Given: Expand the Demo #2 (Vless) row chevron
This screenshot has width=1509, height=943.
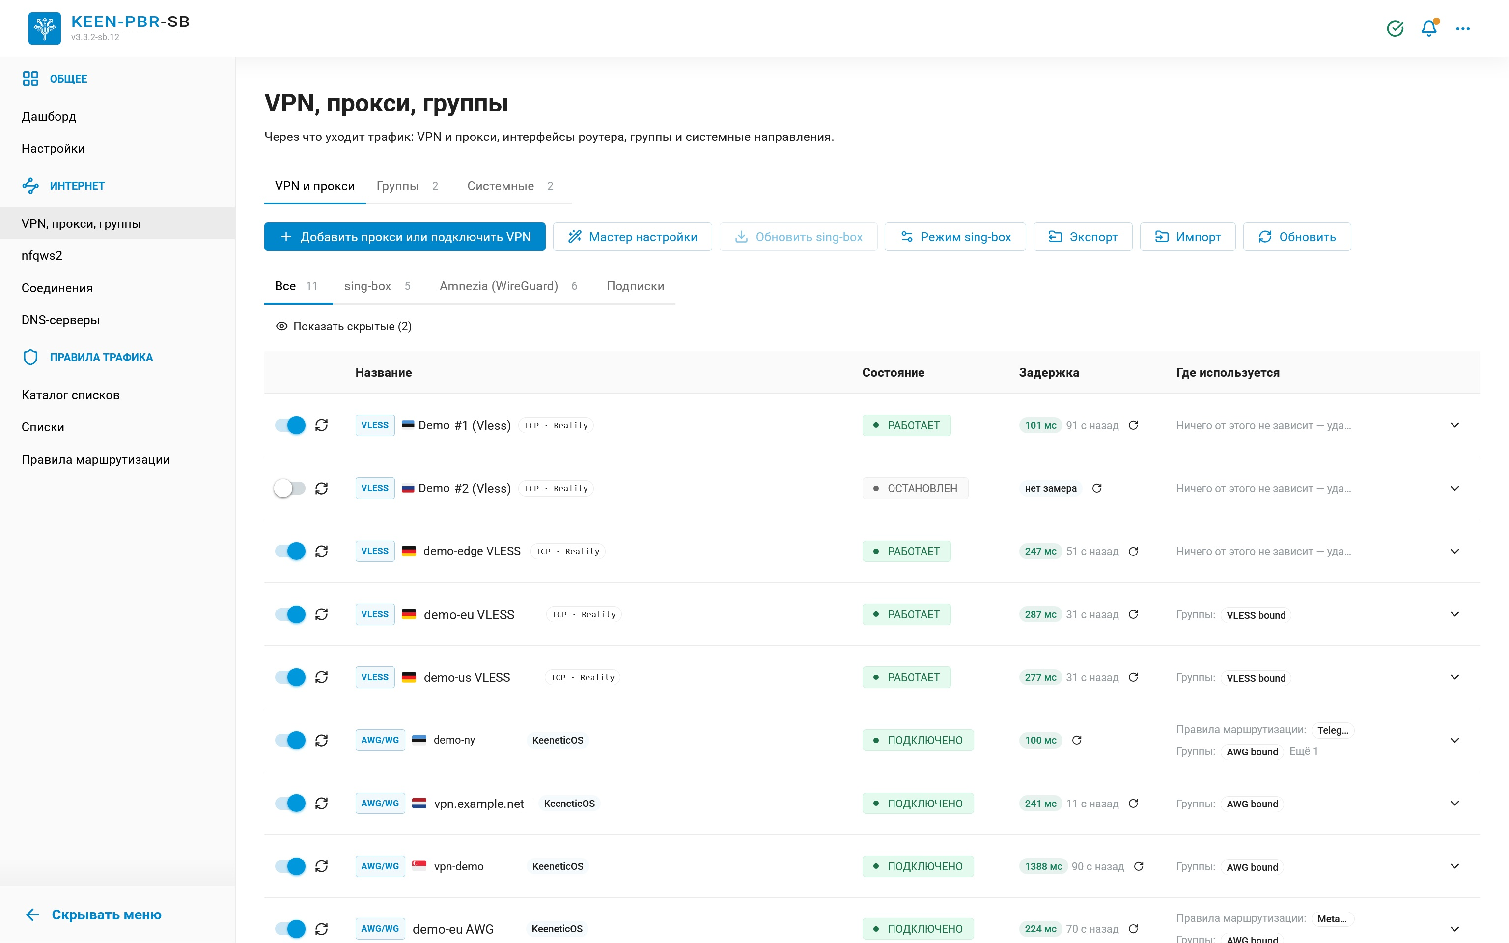Looking at the screenshot, I should point(1454,488).
